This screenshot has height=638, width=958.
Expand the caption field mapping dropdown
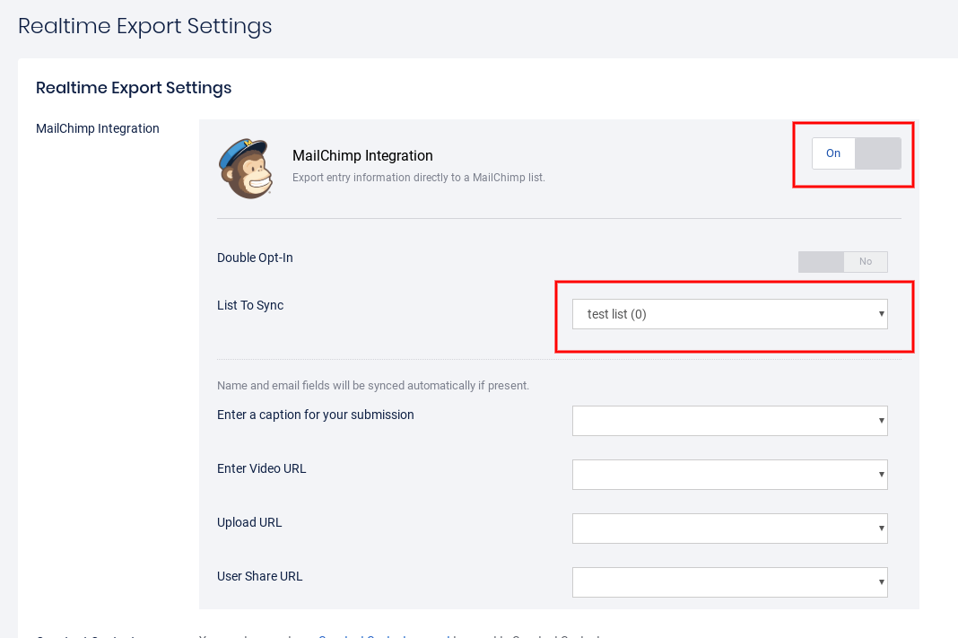[729, 421]
